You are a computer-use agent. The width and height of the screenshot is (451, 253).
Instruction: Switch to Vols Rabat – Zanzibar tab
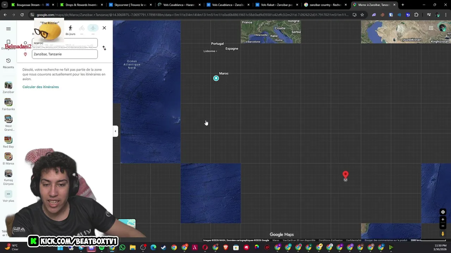click(x=277, y=5)
